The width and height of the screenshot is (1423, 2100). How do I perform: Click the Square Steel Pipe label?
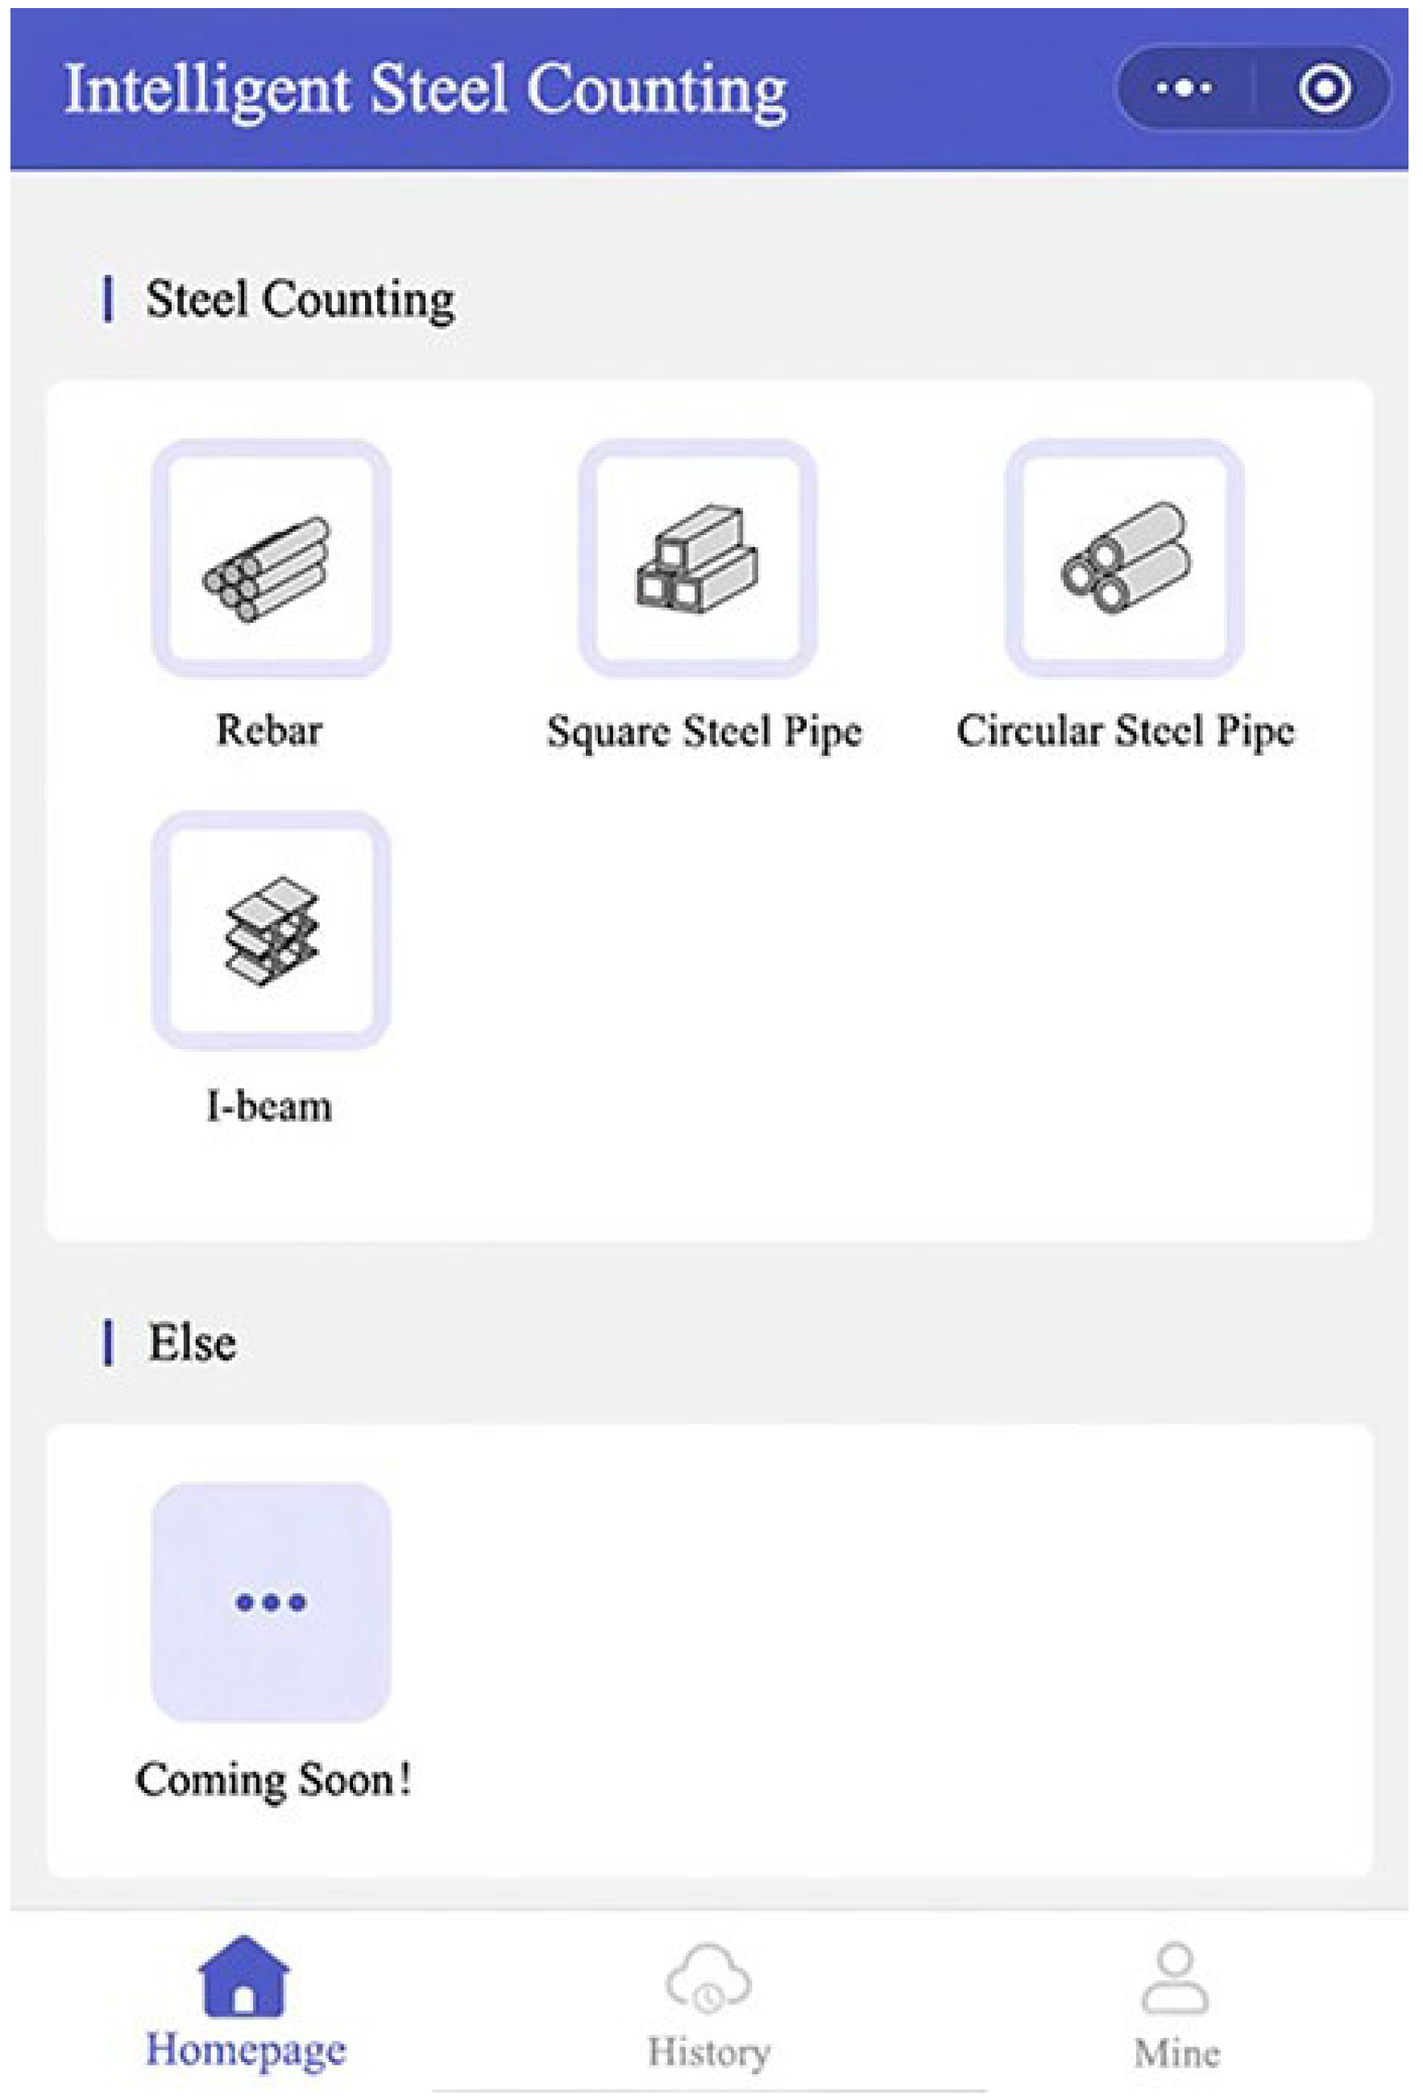click(703, 731)
